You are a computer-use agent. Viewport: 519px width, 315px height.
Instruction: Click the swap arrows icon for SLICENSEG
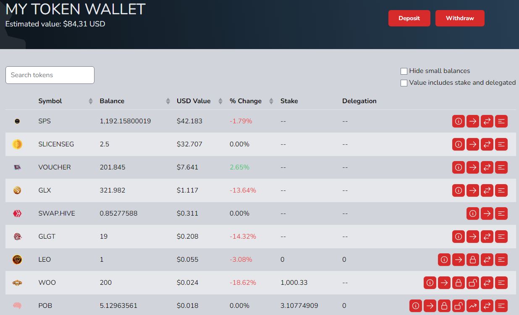[x=487, y=144]
